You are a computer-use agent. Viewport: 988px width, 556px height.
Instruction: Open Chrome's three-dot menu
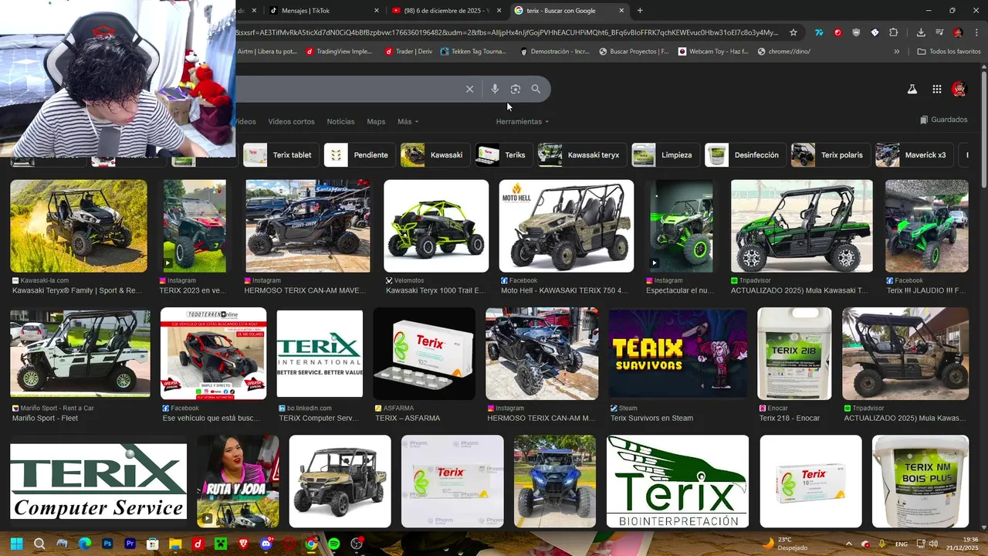(976, 32)
